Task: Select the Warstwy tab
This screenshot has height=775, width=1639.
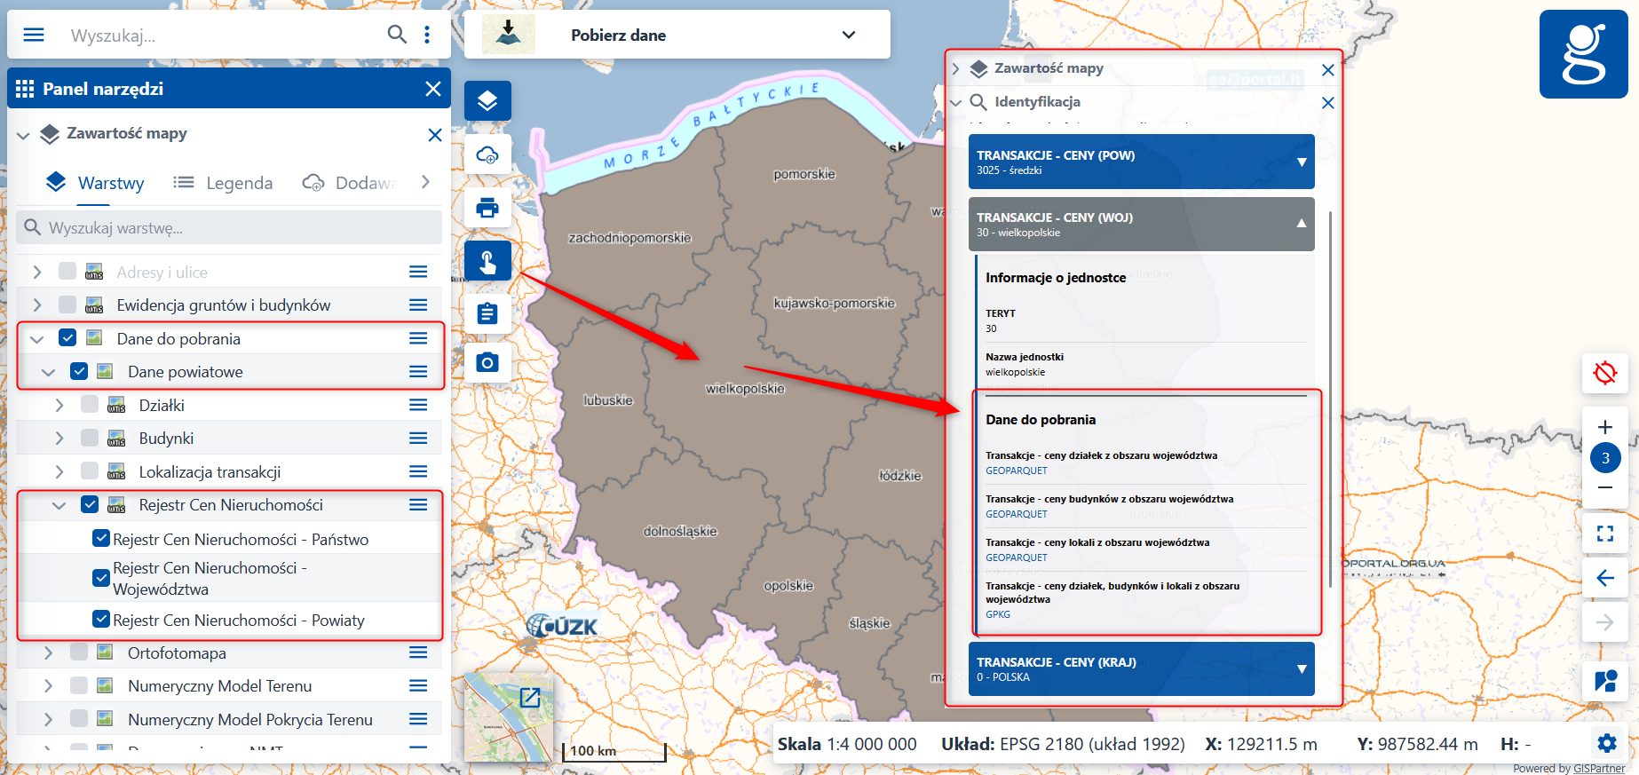Action: coord(95,183)
